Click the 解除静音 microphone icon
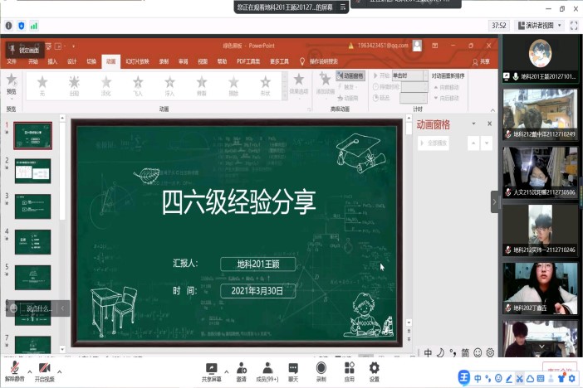This screenshot has height=388, width=583. [14, 367]
